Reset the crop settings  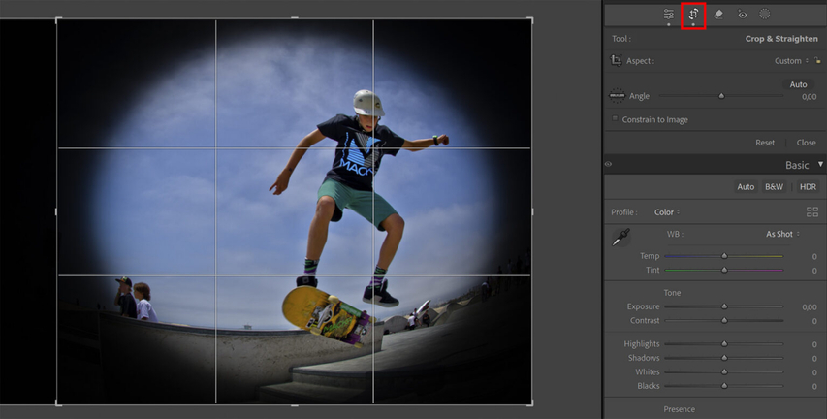pyautogui.click(x=765, y=143)
